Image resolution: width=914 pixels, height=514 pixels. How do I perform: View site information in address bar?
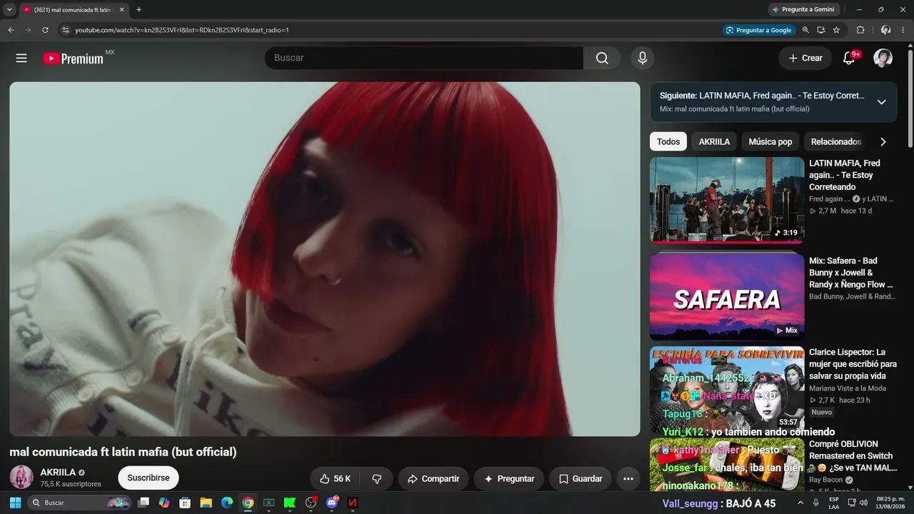pyautogui.click(x=66, y=30)
